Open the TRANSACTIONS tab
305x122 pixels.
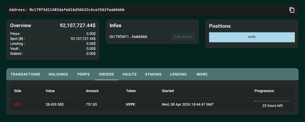click(25, 74)
